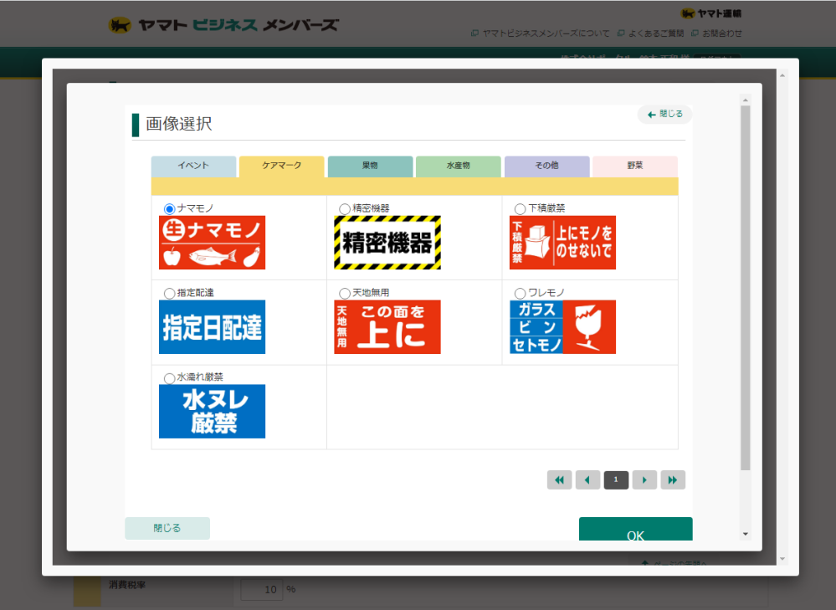This screenshot has width=836, height=610.
Task: Select the 天地無用 radio button
Action: (x=345, y=293)
